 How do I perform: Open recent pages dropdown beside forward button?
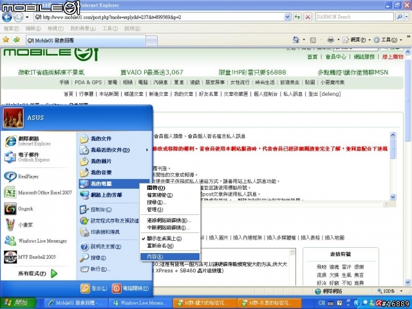tap(27, 17)
